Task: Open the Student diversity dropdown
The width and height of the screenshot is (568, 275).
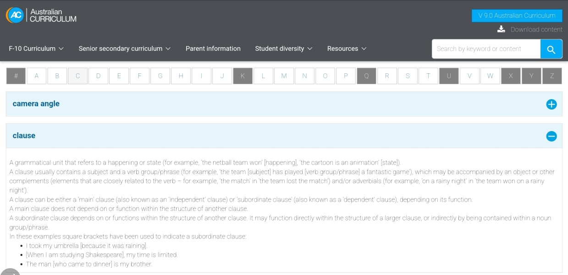Action: click(283, 49)
